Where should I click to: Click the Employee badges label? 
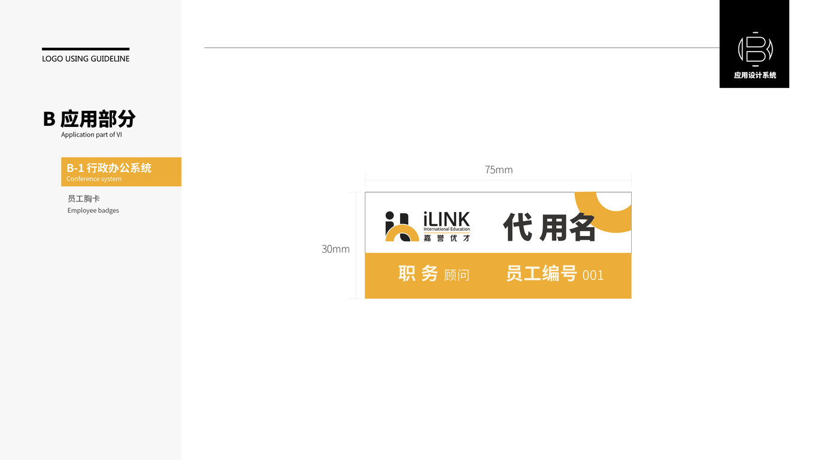click(x=93, y=211)
